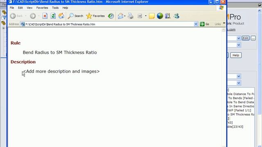Select the 'ole To Bend Dista' result row
262x147 pixels.
click(241, 102)
